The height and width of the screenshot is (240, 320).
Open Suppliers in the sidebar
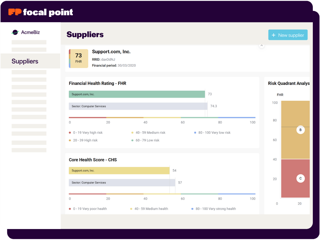tap(25, 61)
